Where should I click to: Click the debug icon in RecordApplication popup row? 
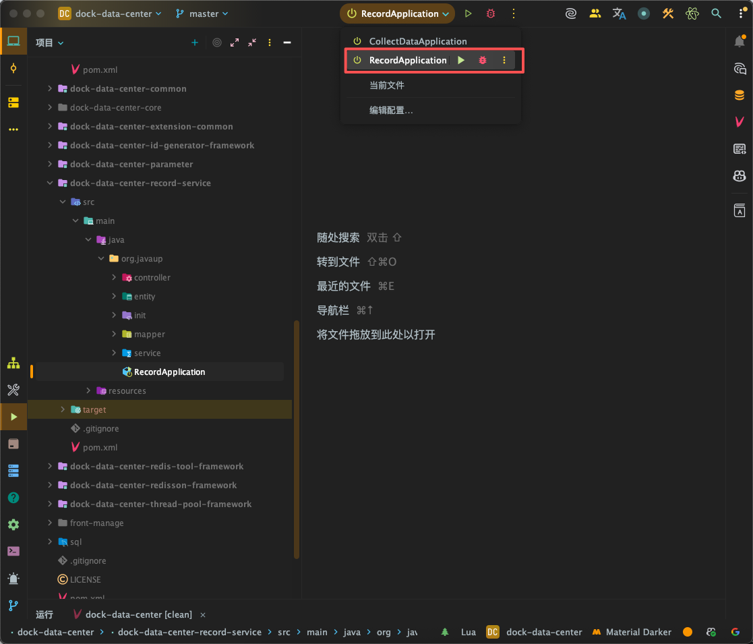click(x=482, y=60)
